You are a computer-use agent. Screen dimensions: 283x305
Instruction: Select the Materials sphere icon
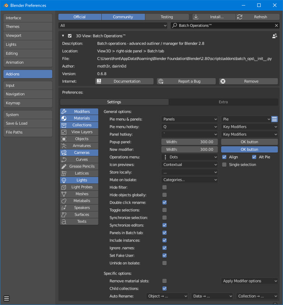coord(64,118)
